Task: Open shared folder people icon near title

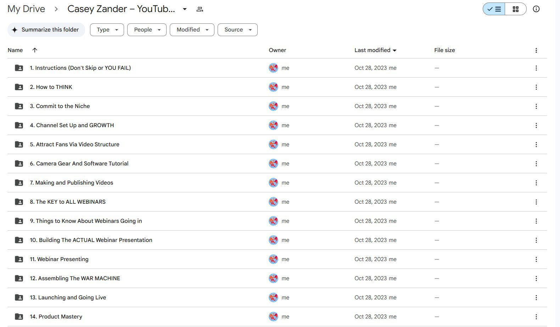Action: [x=200, y=9]
